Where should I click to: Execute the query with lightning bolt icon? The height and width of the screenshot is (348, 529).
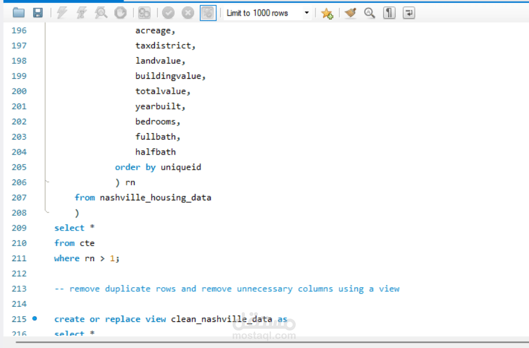point(61,13)
